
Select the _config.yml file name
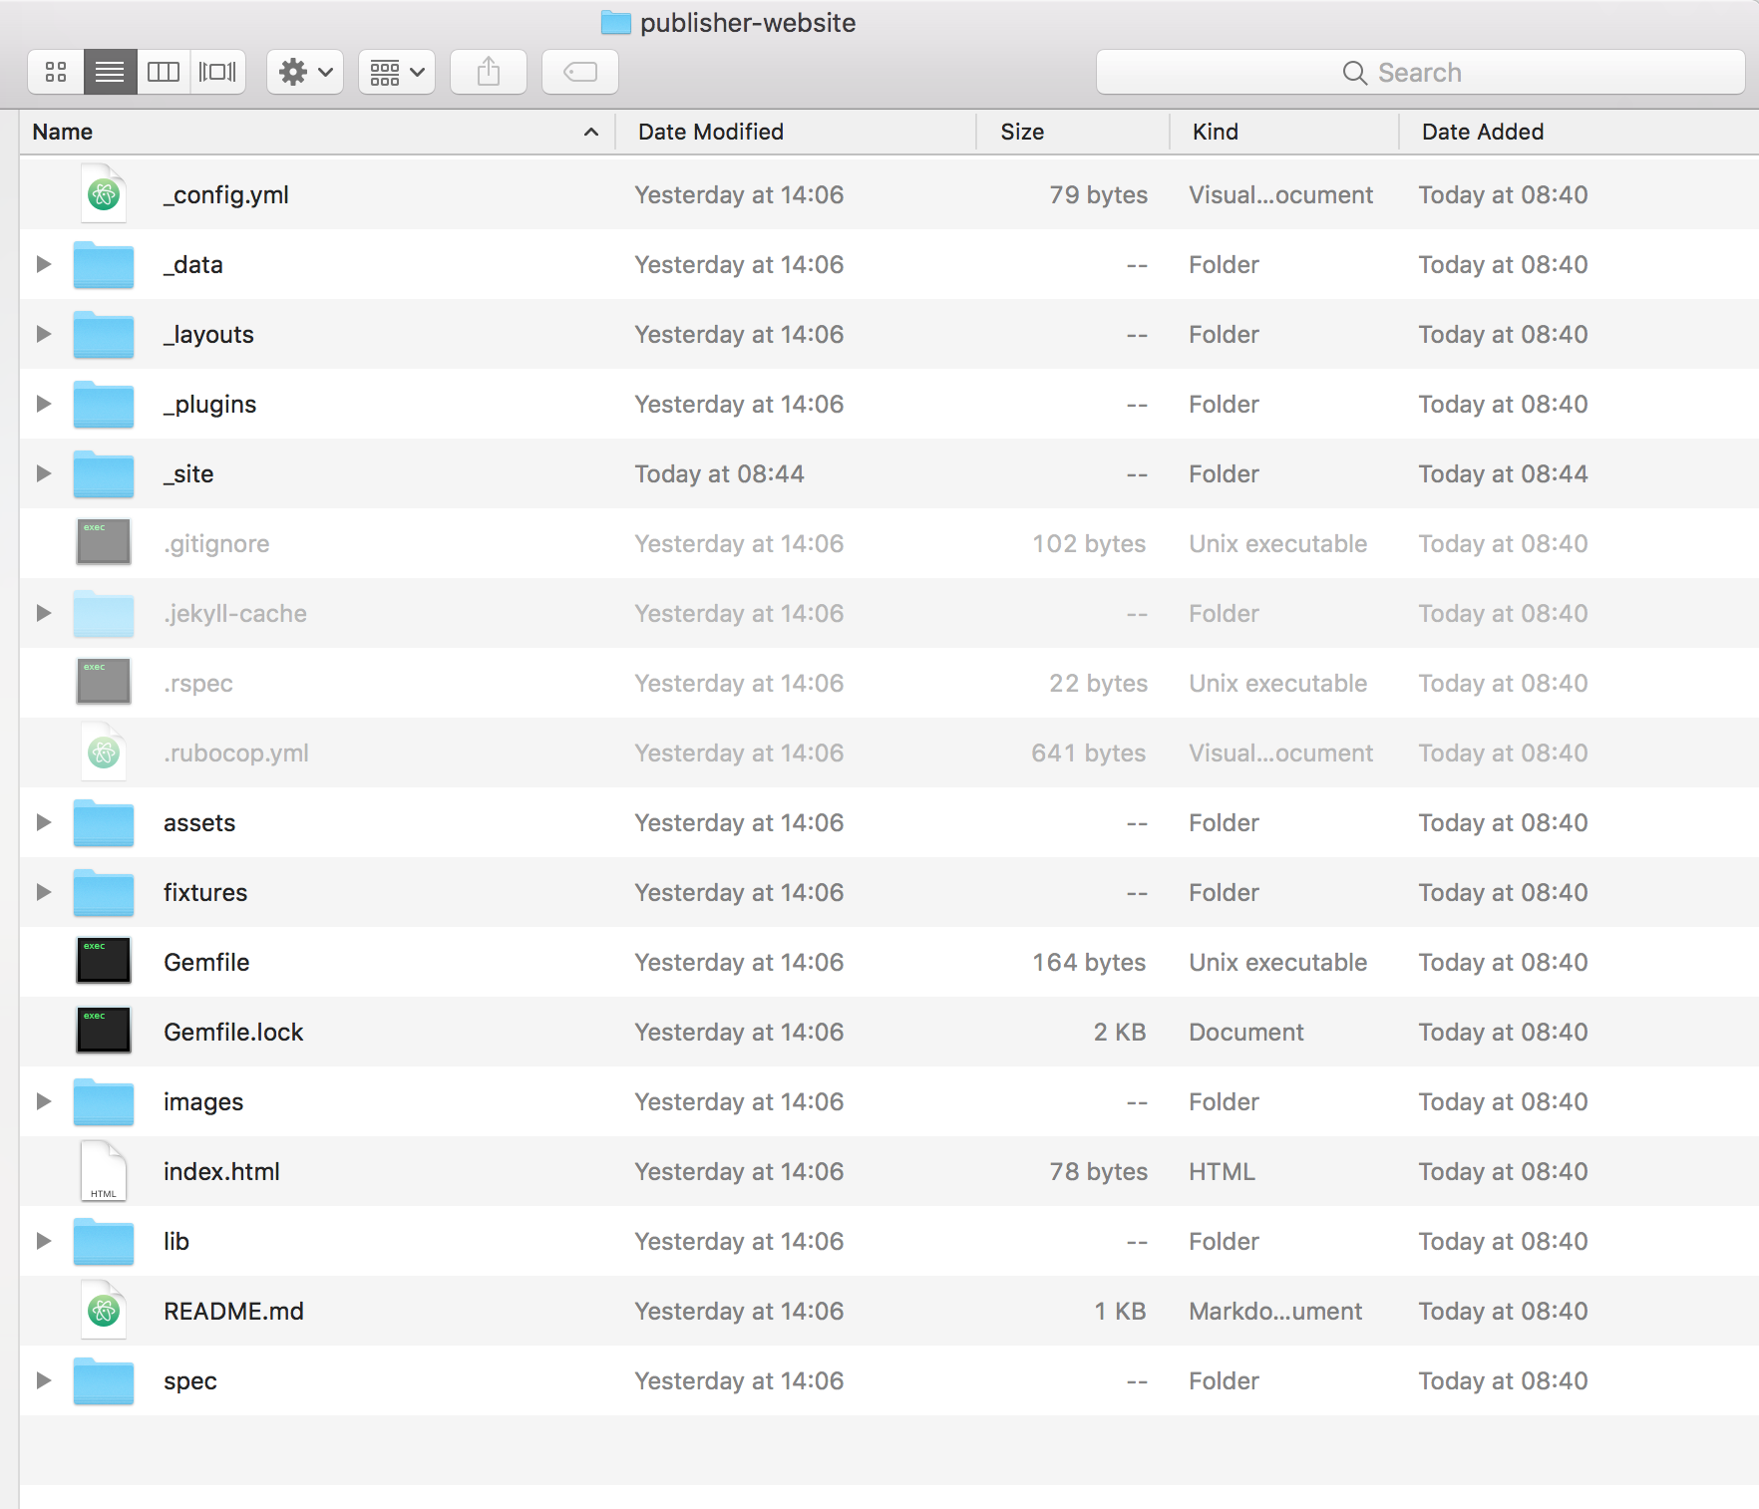(226, 195)
